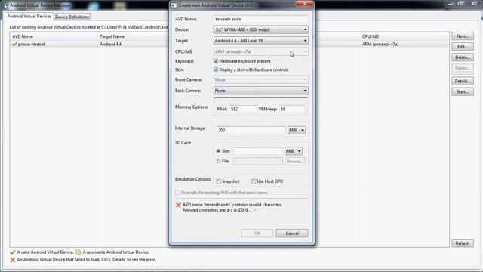
Task: Click Android Virtual Device Manager title icon
Action: (5, 5)
